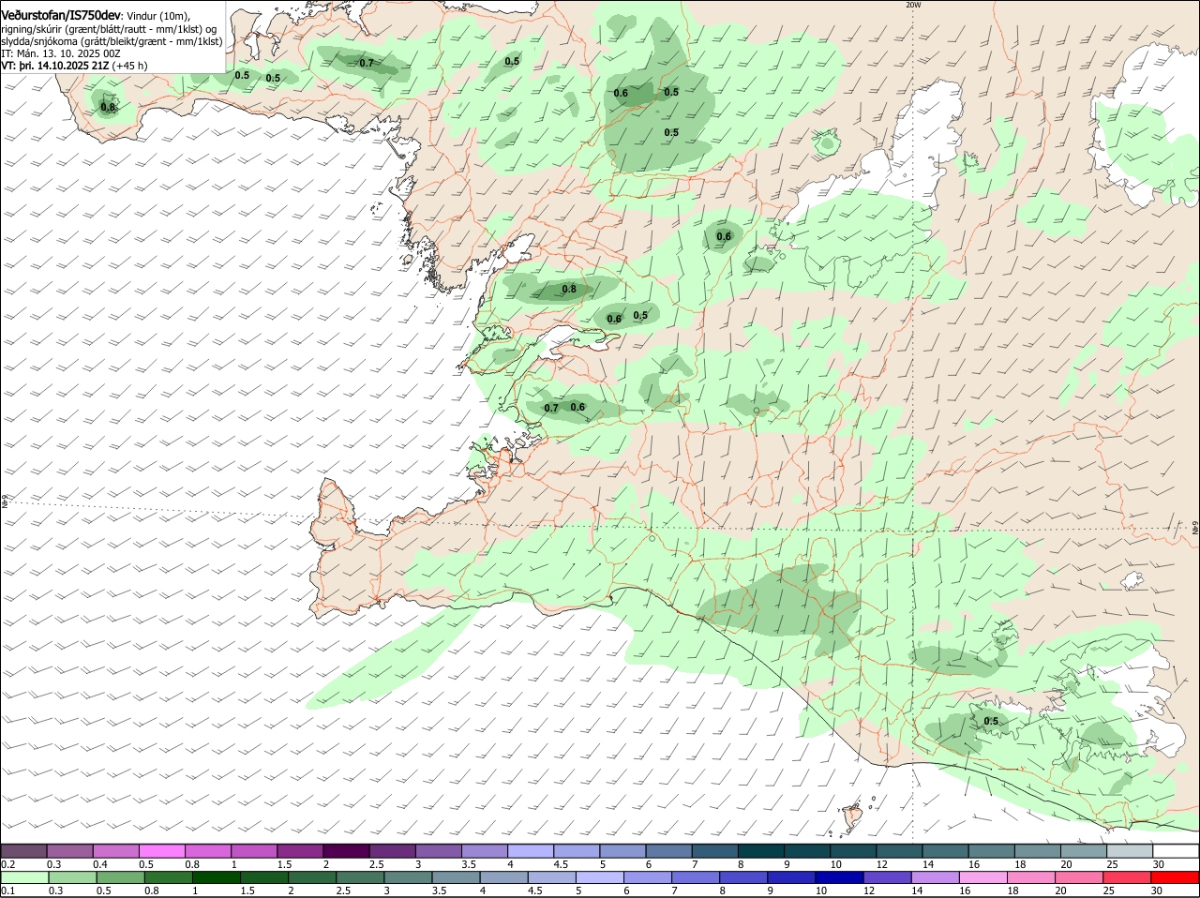This screenshot has height=898, width=1200.
Task: Click the Veðurstofan/IS750dev map title
Action: click(61, 16)
